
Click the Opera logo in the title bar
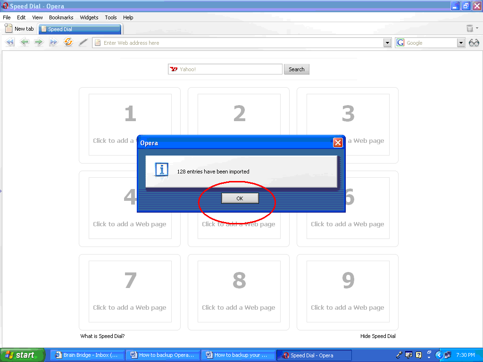point(5,6)
